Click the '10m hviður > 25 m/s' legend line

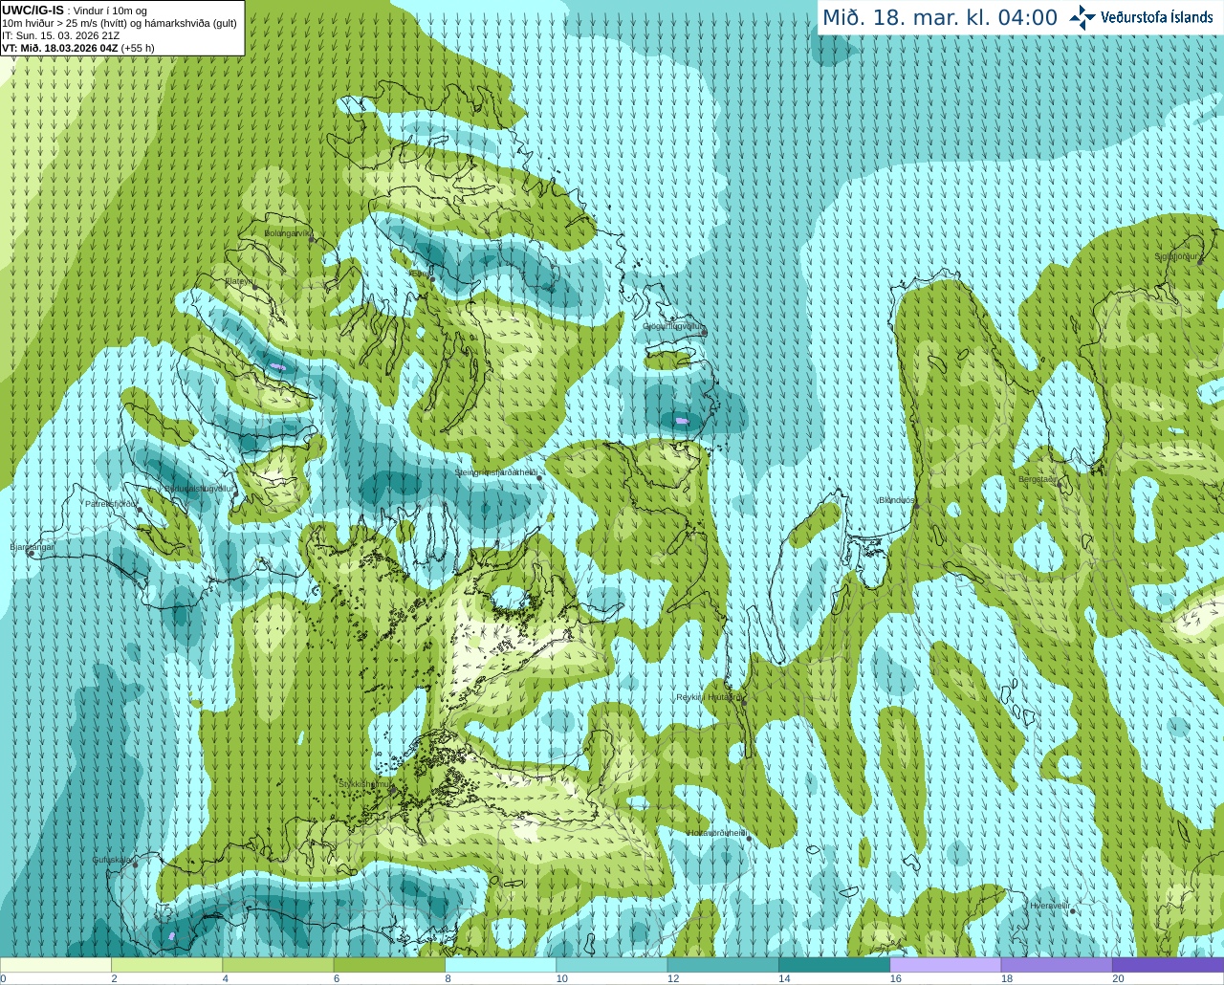click(x=120, y=23)
